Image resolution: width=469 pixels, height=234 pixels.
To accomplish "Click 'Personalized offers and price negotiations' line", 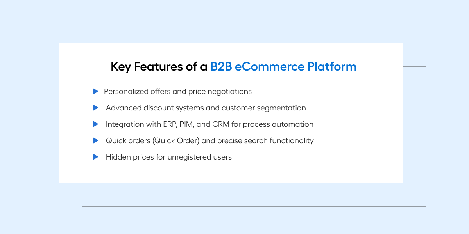I will click(x=178, y=92).
